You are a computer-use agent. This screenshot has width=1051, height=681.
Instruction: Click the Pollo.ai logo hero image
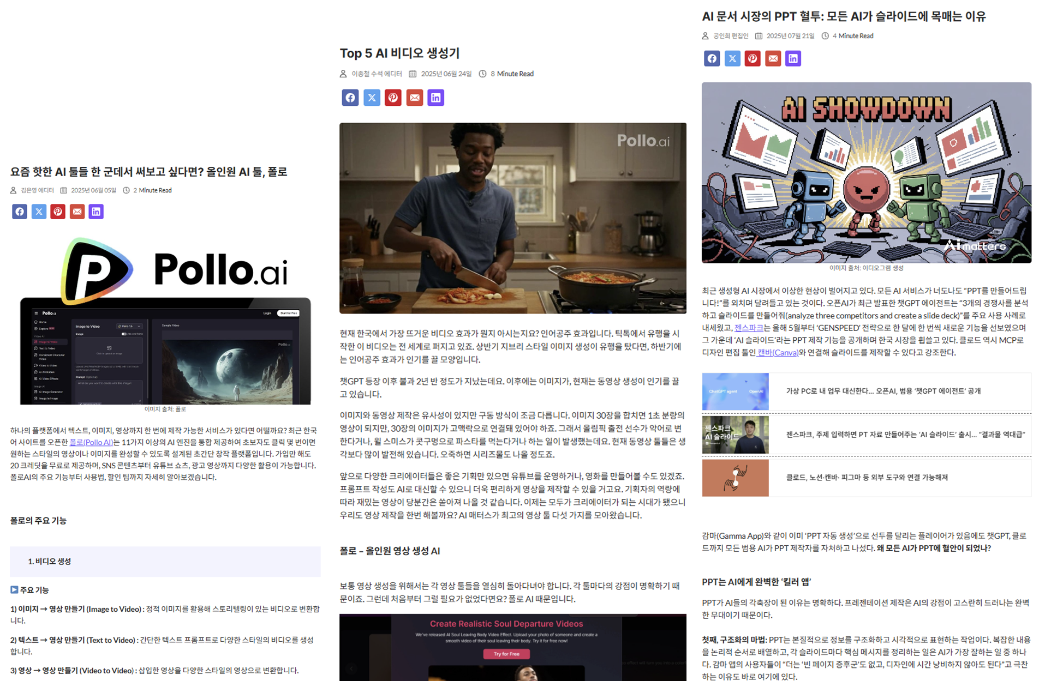(x=165, y=321)
